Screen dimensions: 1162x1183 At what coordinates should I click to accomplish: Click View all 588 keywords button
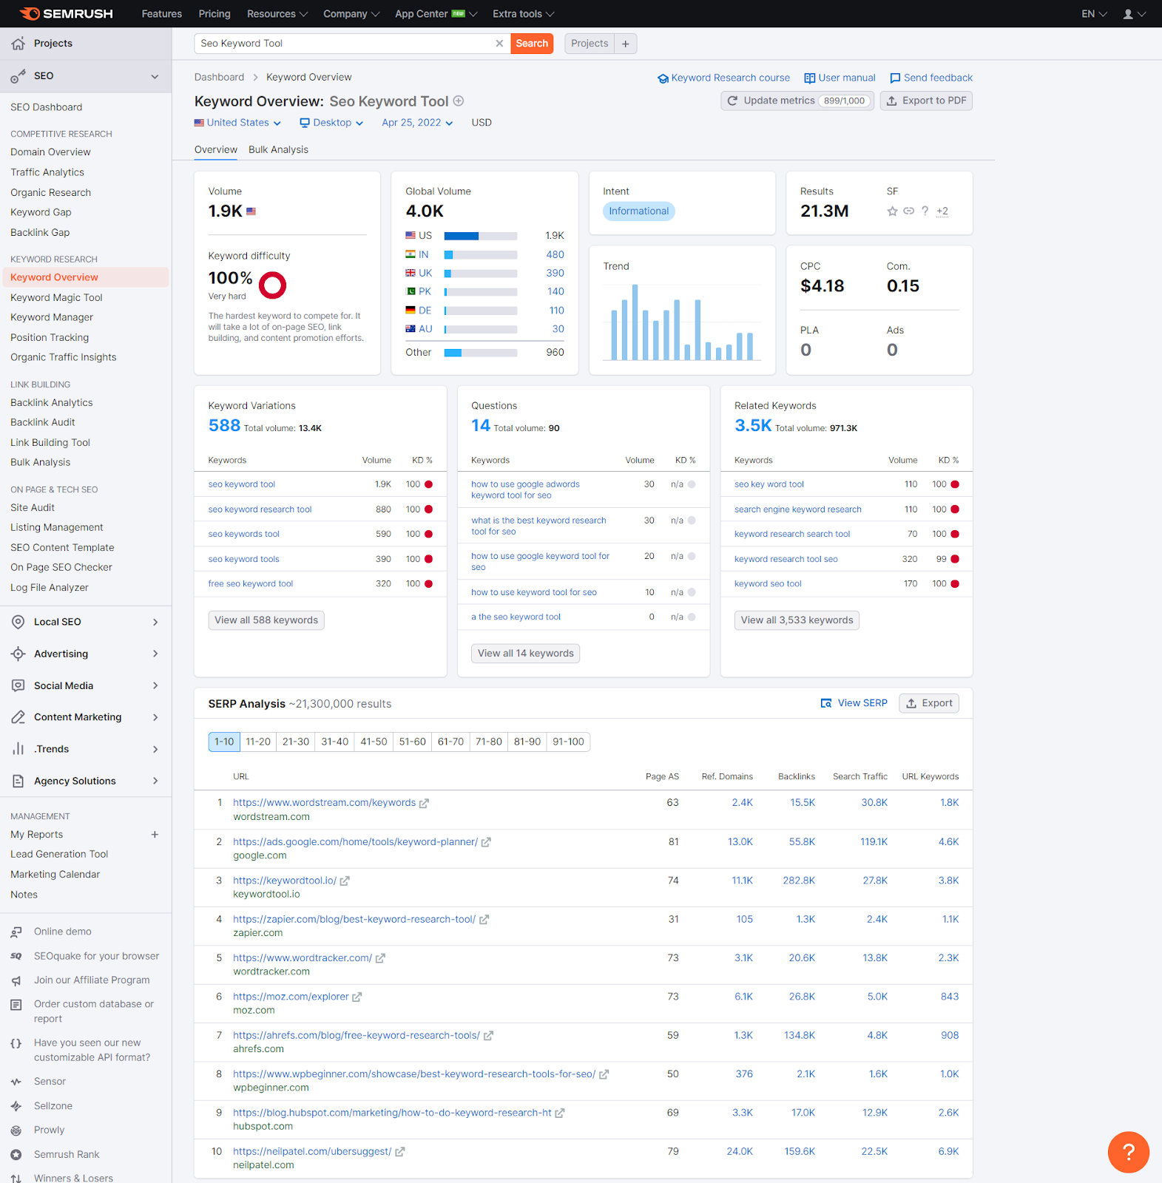click(x=266, y=620)
